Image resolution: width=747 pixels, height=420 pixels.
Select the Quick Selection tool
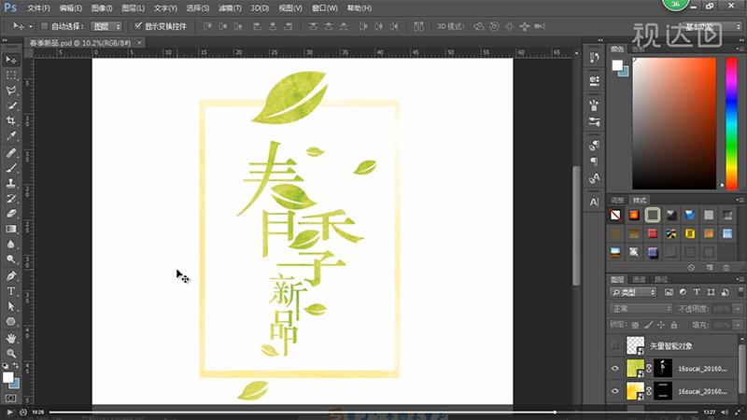(x=11, y=105)
